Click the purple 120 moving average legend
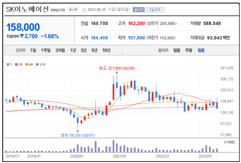The height and width of the screenshot is (163, 241). click(x=41, y=64)
